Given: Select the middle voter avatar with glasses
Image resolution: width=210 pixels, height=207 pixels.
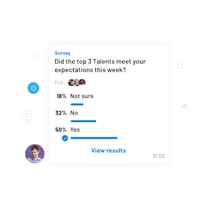Looking at the screenshot, I should coord(76,82).
